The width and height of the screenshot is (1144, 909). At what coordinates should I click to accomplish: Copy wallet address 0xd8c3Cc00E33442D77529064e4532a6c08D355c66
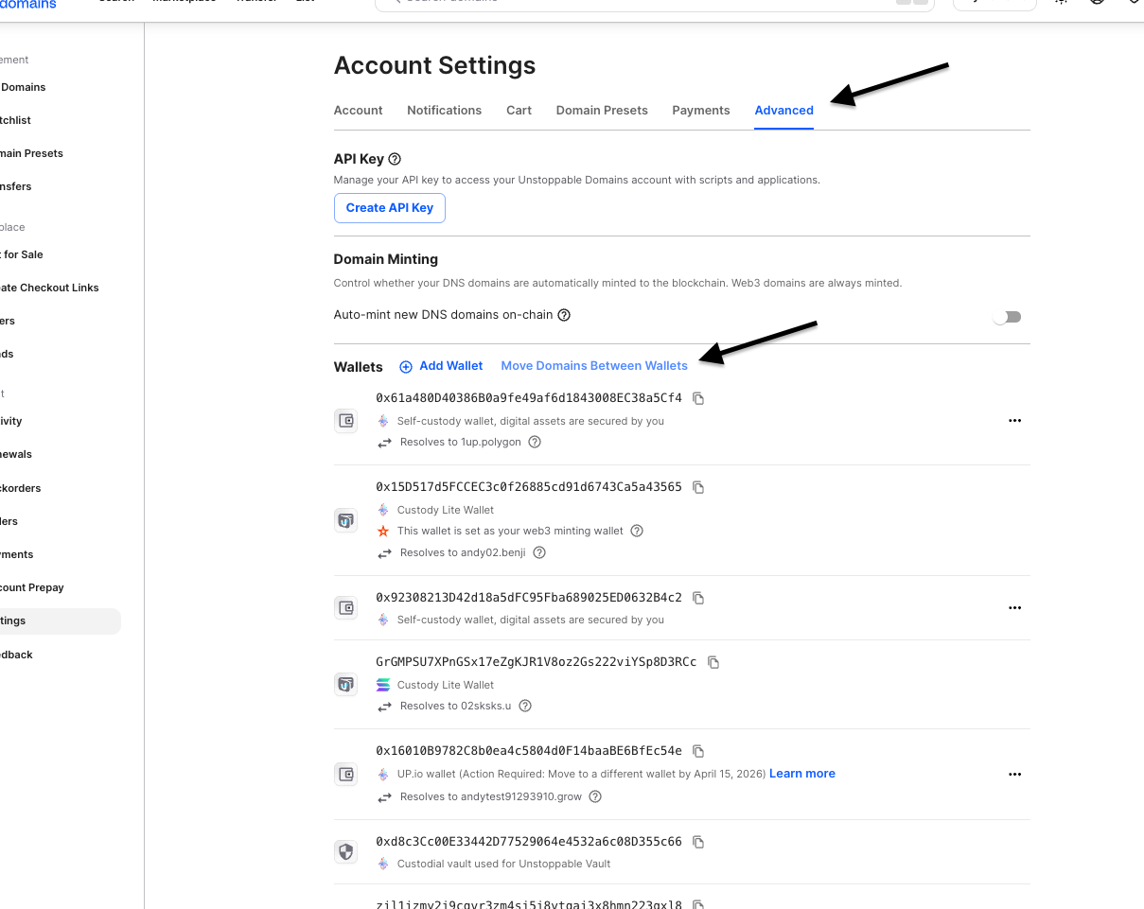tap(698, 842)
